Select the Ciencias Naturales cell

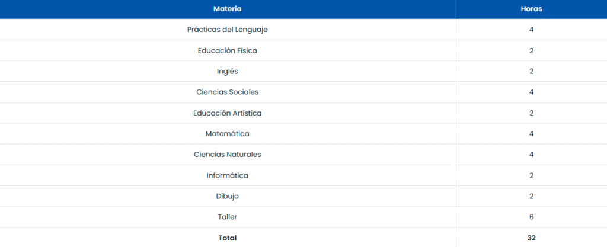[x=228, y=155]
